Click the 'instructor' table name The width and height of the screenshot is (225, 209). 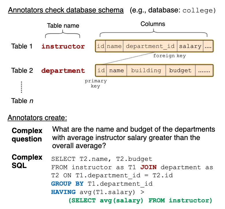63,46
